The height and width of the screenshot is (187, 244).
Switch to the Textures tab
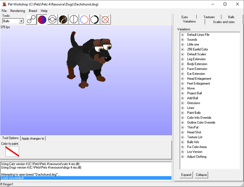click(209, 17)
